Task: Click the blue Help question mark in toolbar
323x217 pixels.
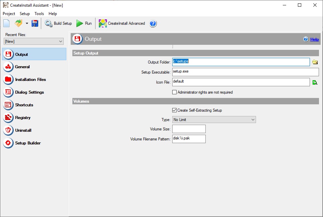Action: tap(153, 23)
